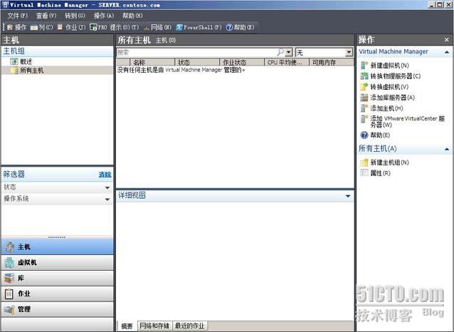This screenshot has height=332, width=454.
Task: Click into the 搜索 input field
Action: (196, 53)
